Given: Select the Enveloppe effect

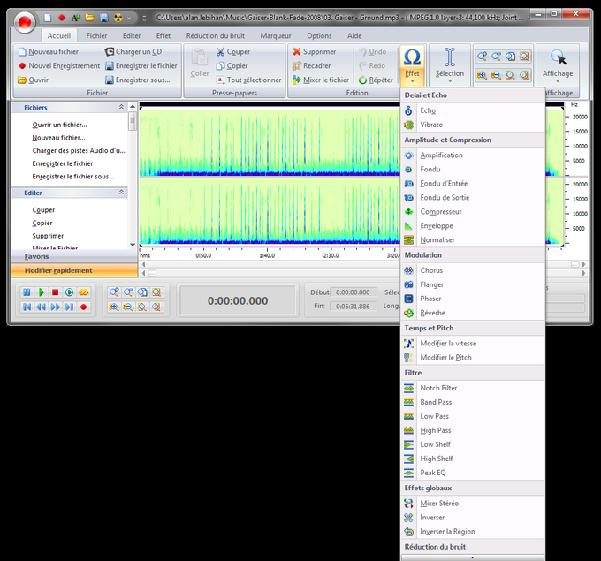Looking at the screenshot, I should point(473,226).
